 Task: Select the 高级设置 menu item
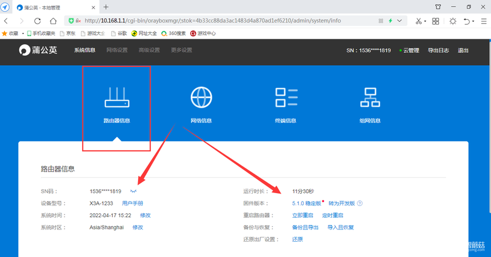point(149,50)
